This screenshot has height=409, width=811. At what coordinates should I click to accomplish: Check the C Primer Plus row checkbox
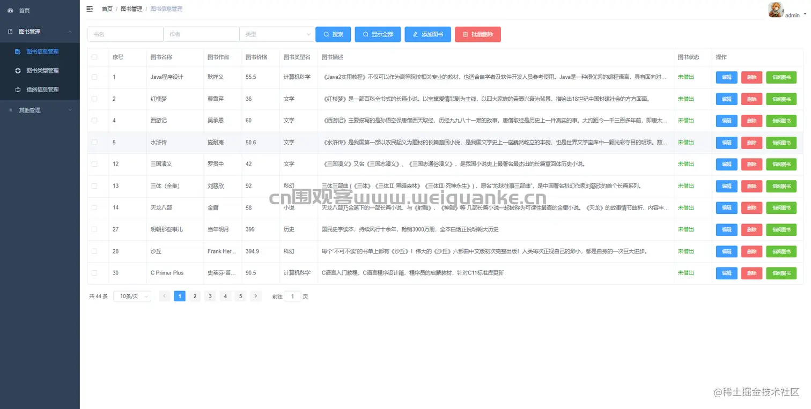coord(94,273)
